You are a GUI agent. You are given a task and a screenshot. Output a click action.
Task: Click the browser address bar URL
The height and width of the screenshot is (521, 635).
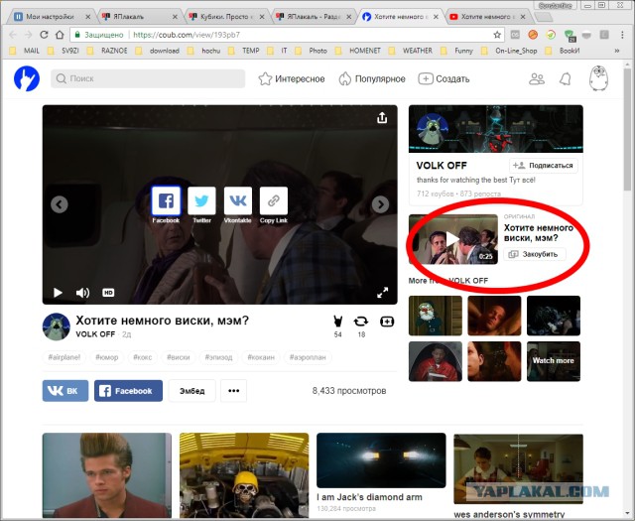click(187, 35)
